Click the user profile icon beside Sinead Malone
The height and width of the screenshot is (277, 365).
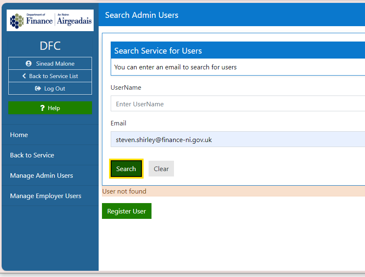click(29, 64)
